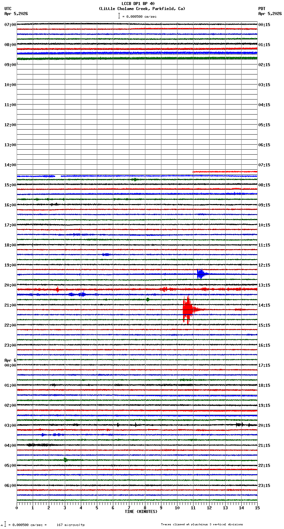The image size is (284, 529).
Task: Click the red trace segment starting at 14:15 UTC
Action: [x=225, y=172]
